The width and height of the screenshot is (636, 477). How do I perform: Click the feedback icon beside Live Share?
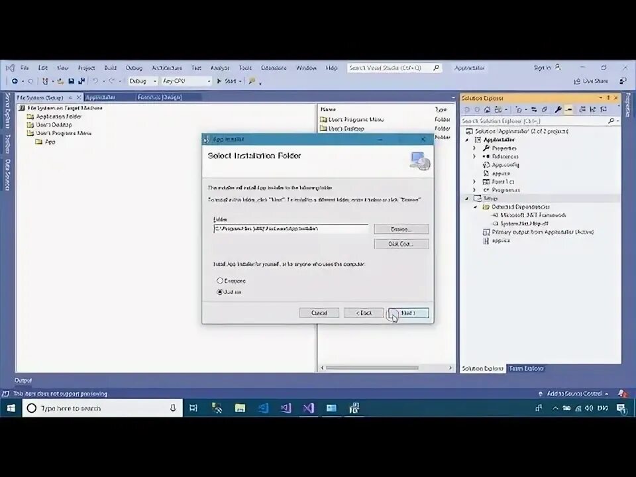(x=623, y=81)
